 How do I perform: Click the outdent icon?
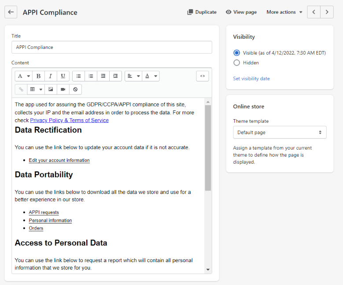pyautogui.click(x=103, y=76)
